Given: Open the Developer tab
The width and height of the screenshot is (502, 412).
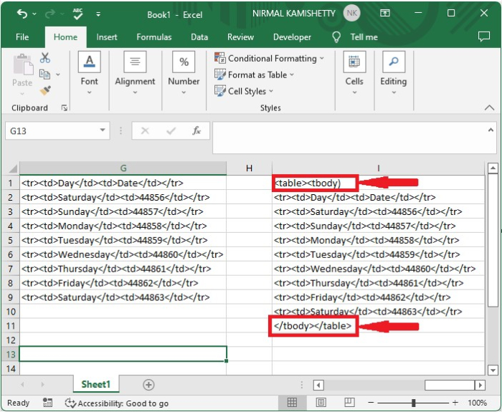Looking at the screenshot, I should point(292,37).
